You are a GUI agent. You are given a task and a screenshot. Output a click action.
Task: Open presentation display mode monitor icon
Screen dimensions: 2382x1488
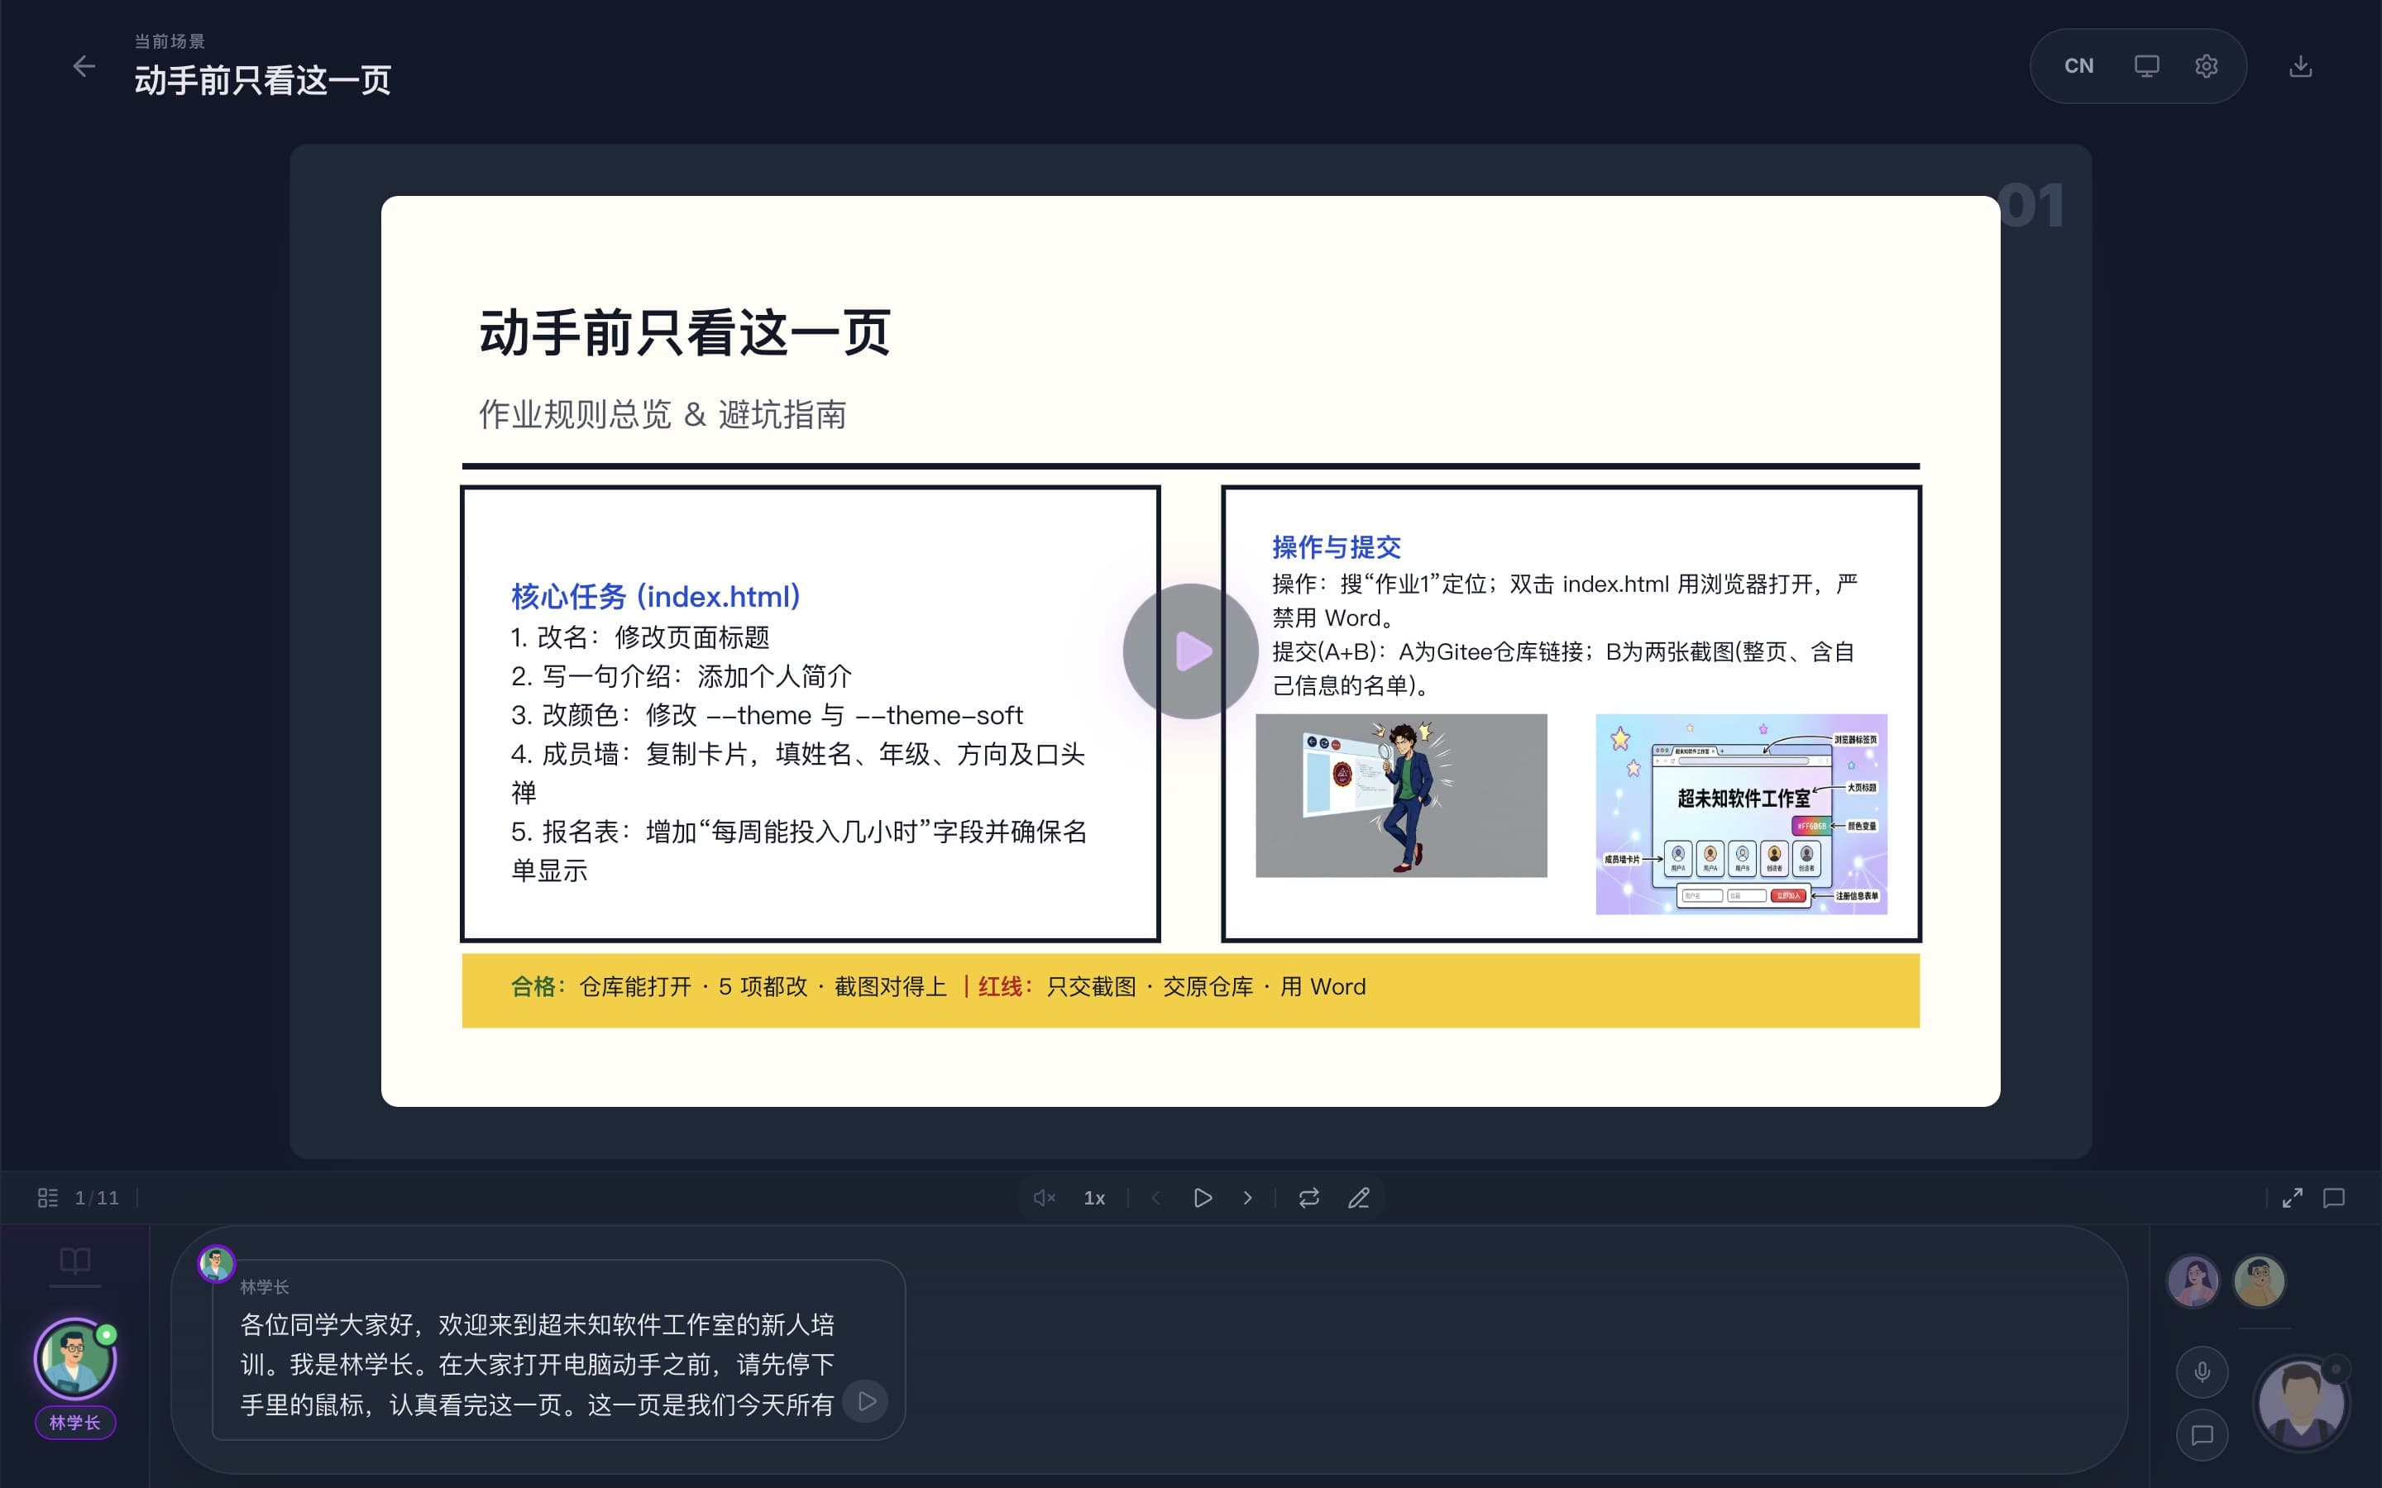pyautogui.click(x=2147, y=66)
